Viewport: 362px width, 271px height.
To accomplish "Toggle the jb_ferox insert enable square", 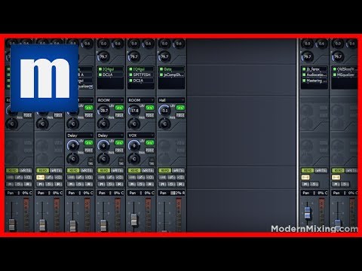I will [304, 69].
